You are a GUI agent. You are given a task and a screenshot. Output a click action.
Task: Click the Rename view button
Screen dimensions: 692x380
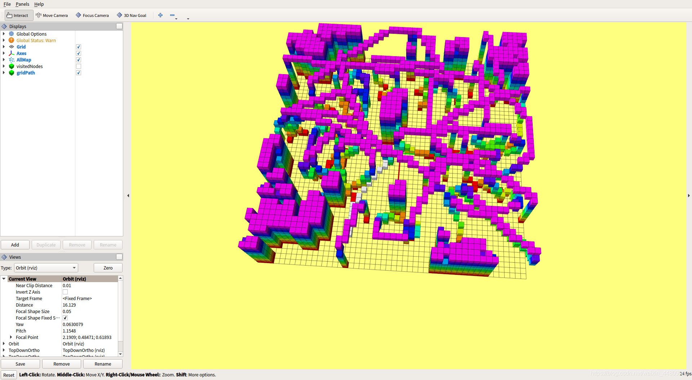coord(103,364)
